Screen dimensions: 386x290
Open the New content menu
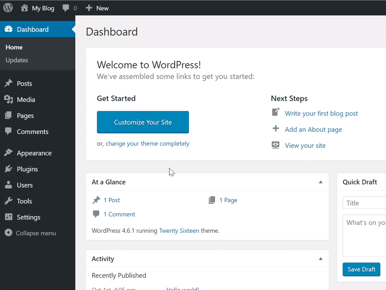point(102,8)
